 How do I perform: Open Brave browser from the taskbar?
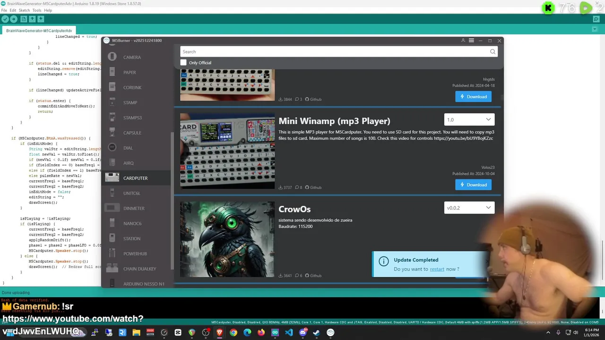[x=219, y=332]
